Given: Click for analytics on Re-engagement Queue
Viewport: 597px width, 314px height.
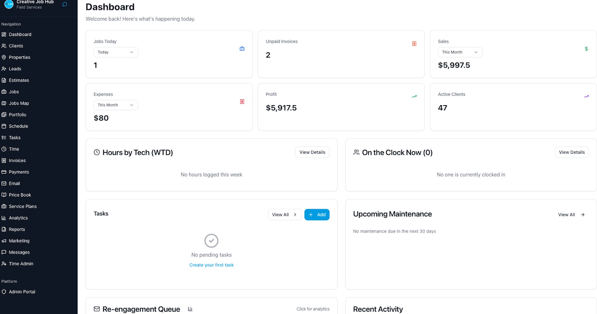Looking at the screenshot, I should pyautogui.click(x=313, y=309).
